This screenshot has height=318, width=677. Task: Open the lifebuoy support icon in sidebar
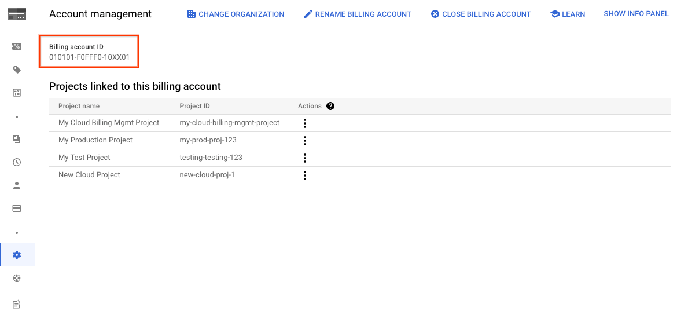click(17, 278)
